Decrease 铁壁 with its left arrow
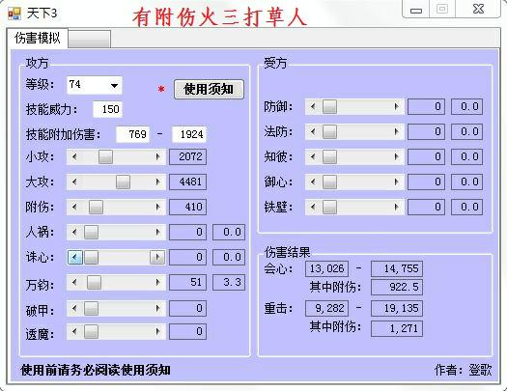The height and width of the screenshot is (391, 507). point(313,208)
